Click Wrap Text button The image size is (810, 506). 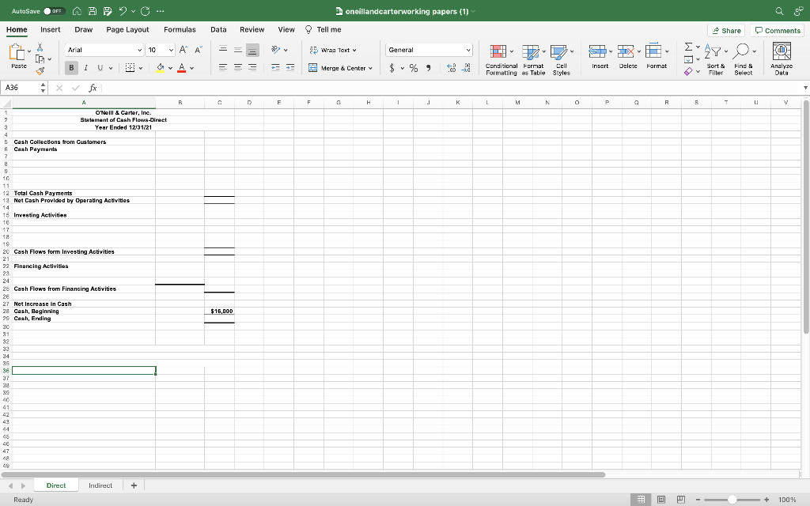[x=333, y=50]
